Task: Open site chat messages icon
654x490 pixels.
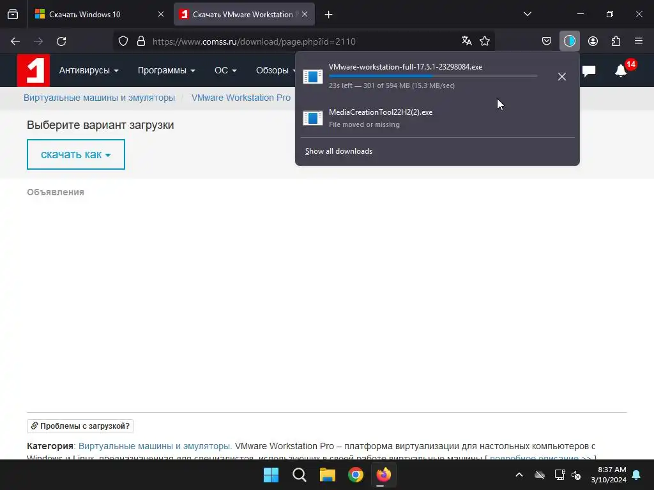Action: tap(588, 71)
